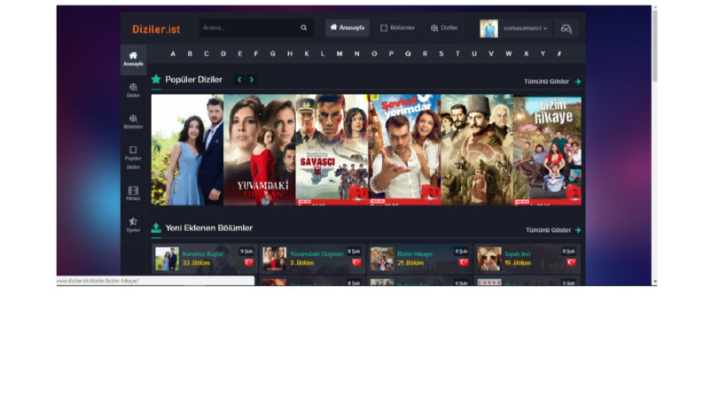The image size is (703, 395).
Task: Open the Diziler top navigation button
Action: click(x=444, y=27)
